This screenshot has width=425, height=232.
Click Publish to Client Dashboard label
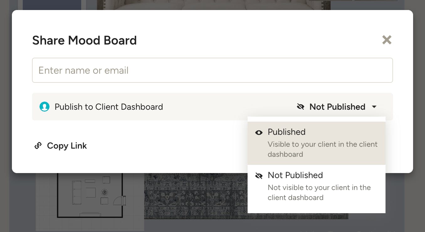pos(109,107)
